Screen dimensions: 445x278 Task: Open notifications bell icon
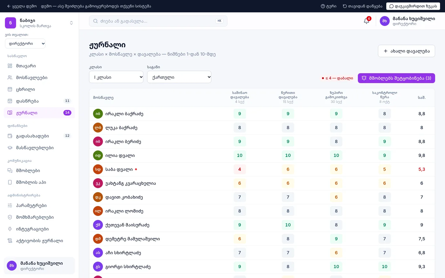coord(367,21)
